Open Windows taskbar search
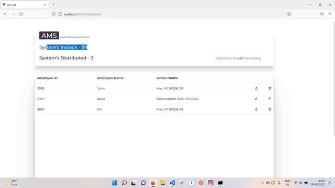 tap(124, 183)
